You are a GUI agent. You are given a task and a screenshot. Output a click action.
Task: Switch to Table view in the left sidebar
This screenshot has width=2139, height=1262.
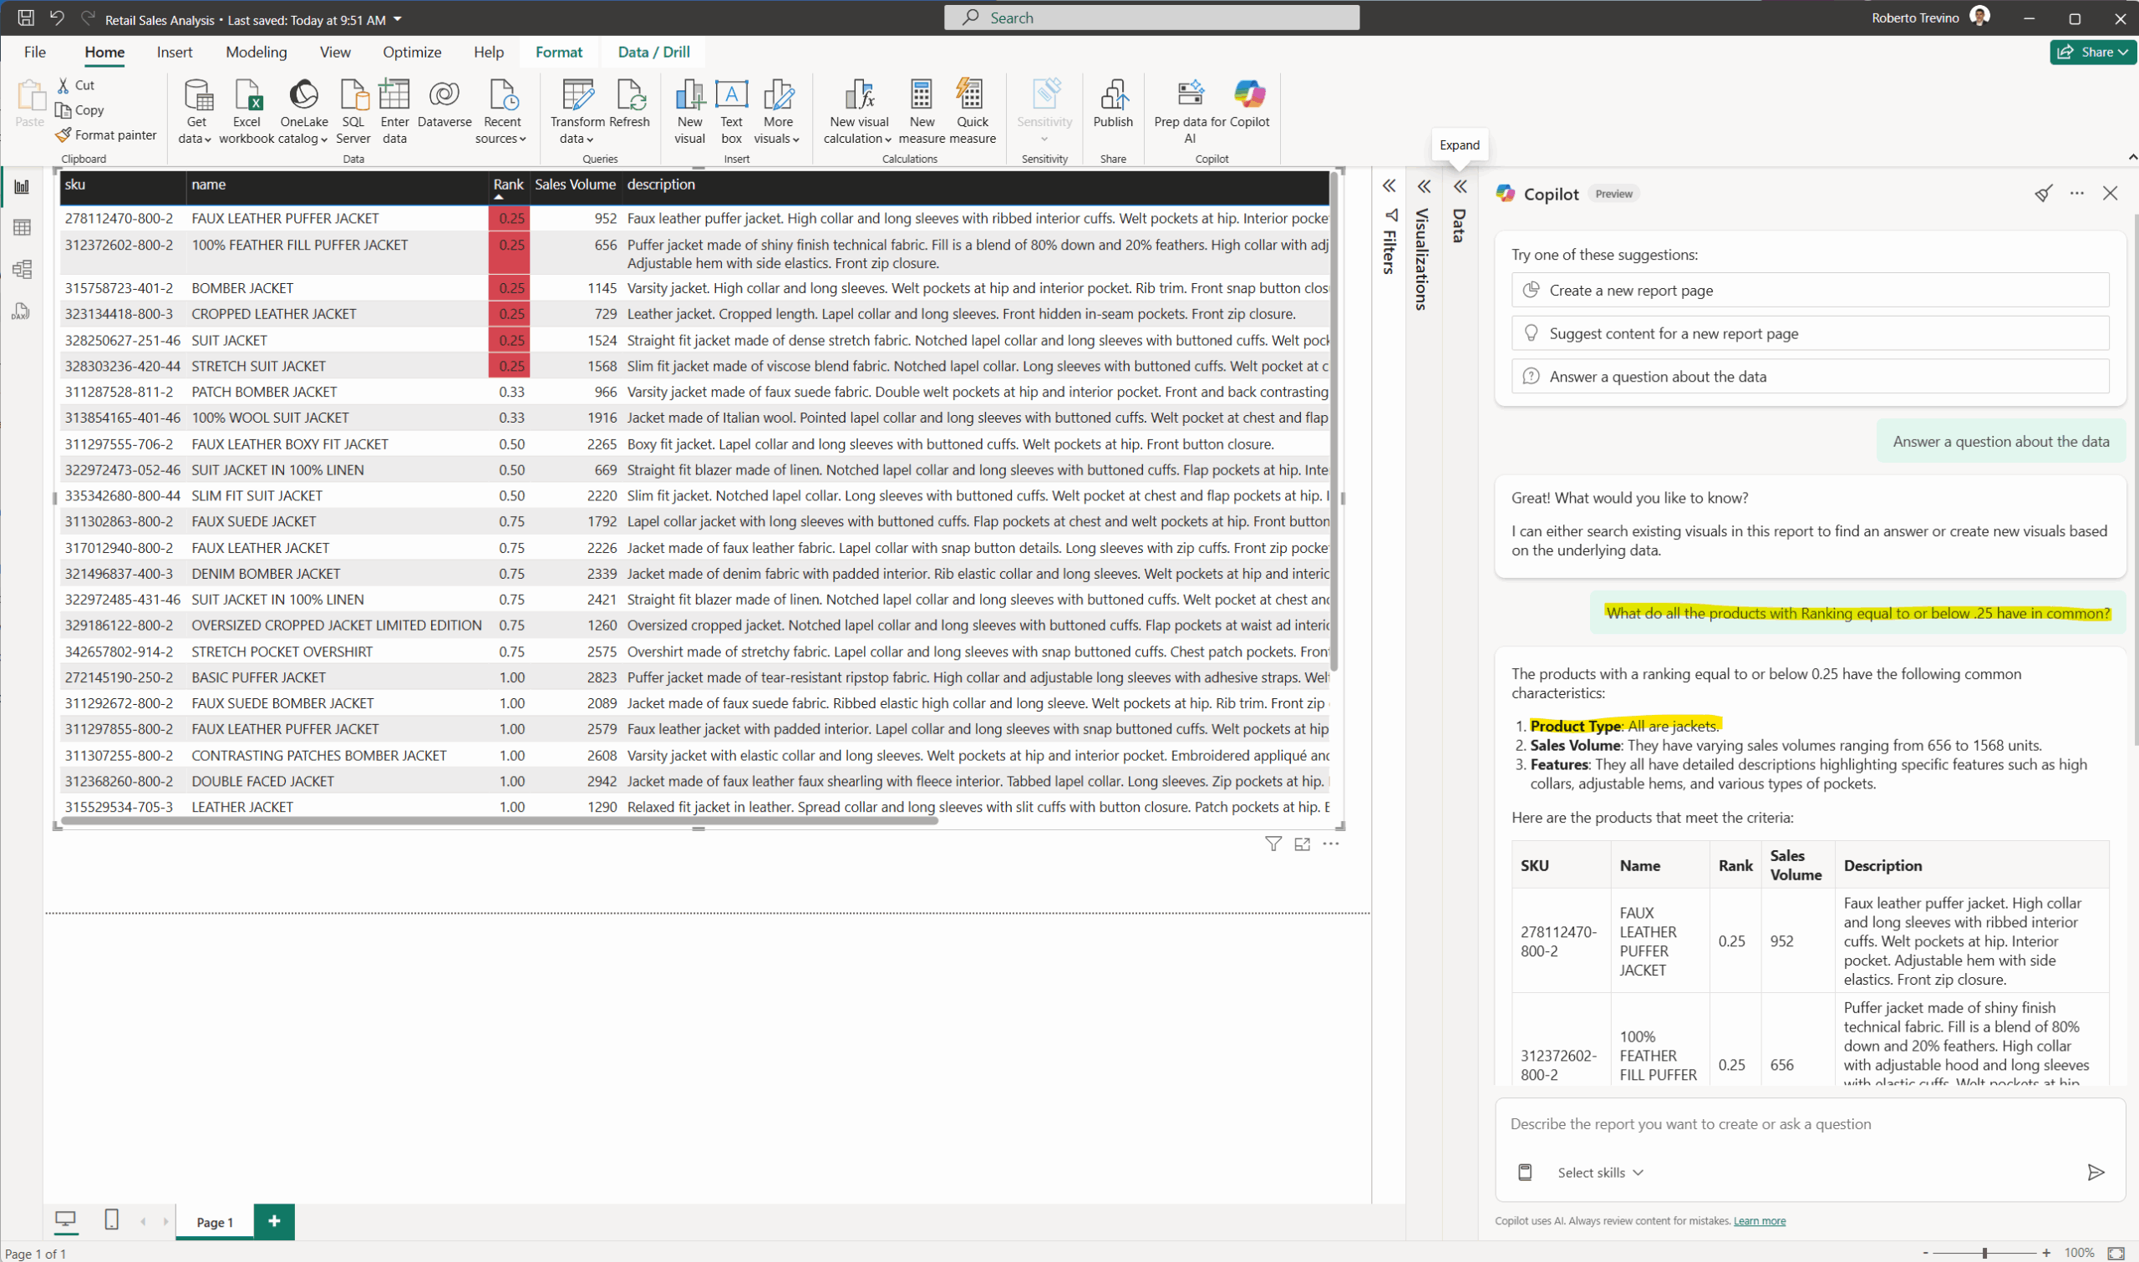click(22, 228)
